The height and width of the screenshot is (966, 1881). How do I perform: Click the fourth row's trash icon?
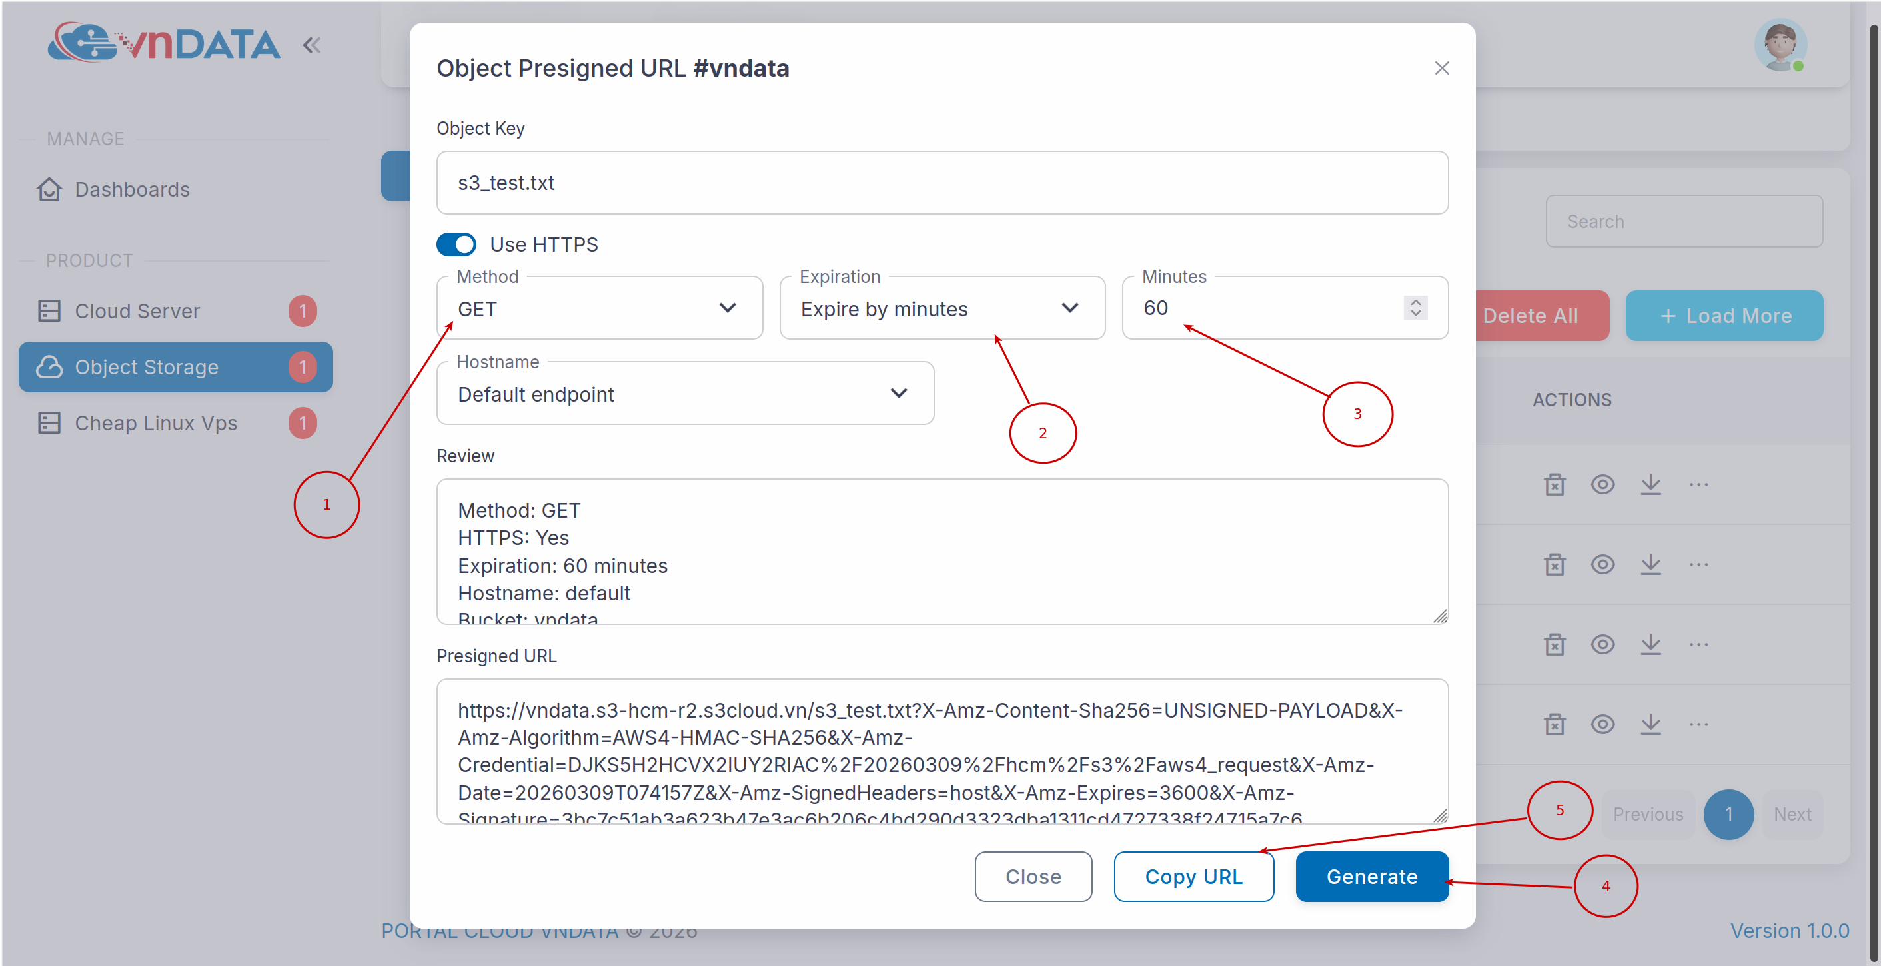click(x=1555, y=724)
